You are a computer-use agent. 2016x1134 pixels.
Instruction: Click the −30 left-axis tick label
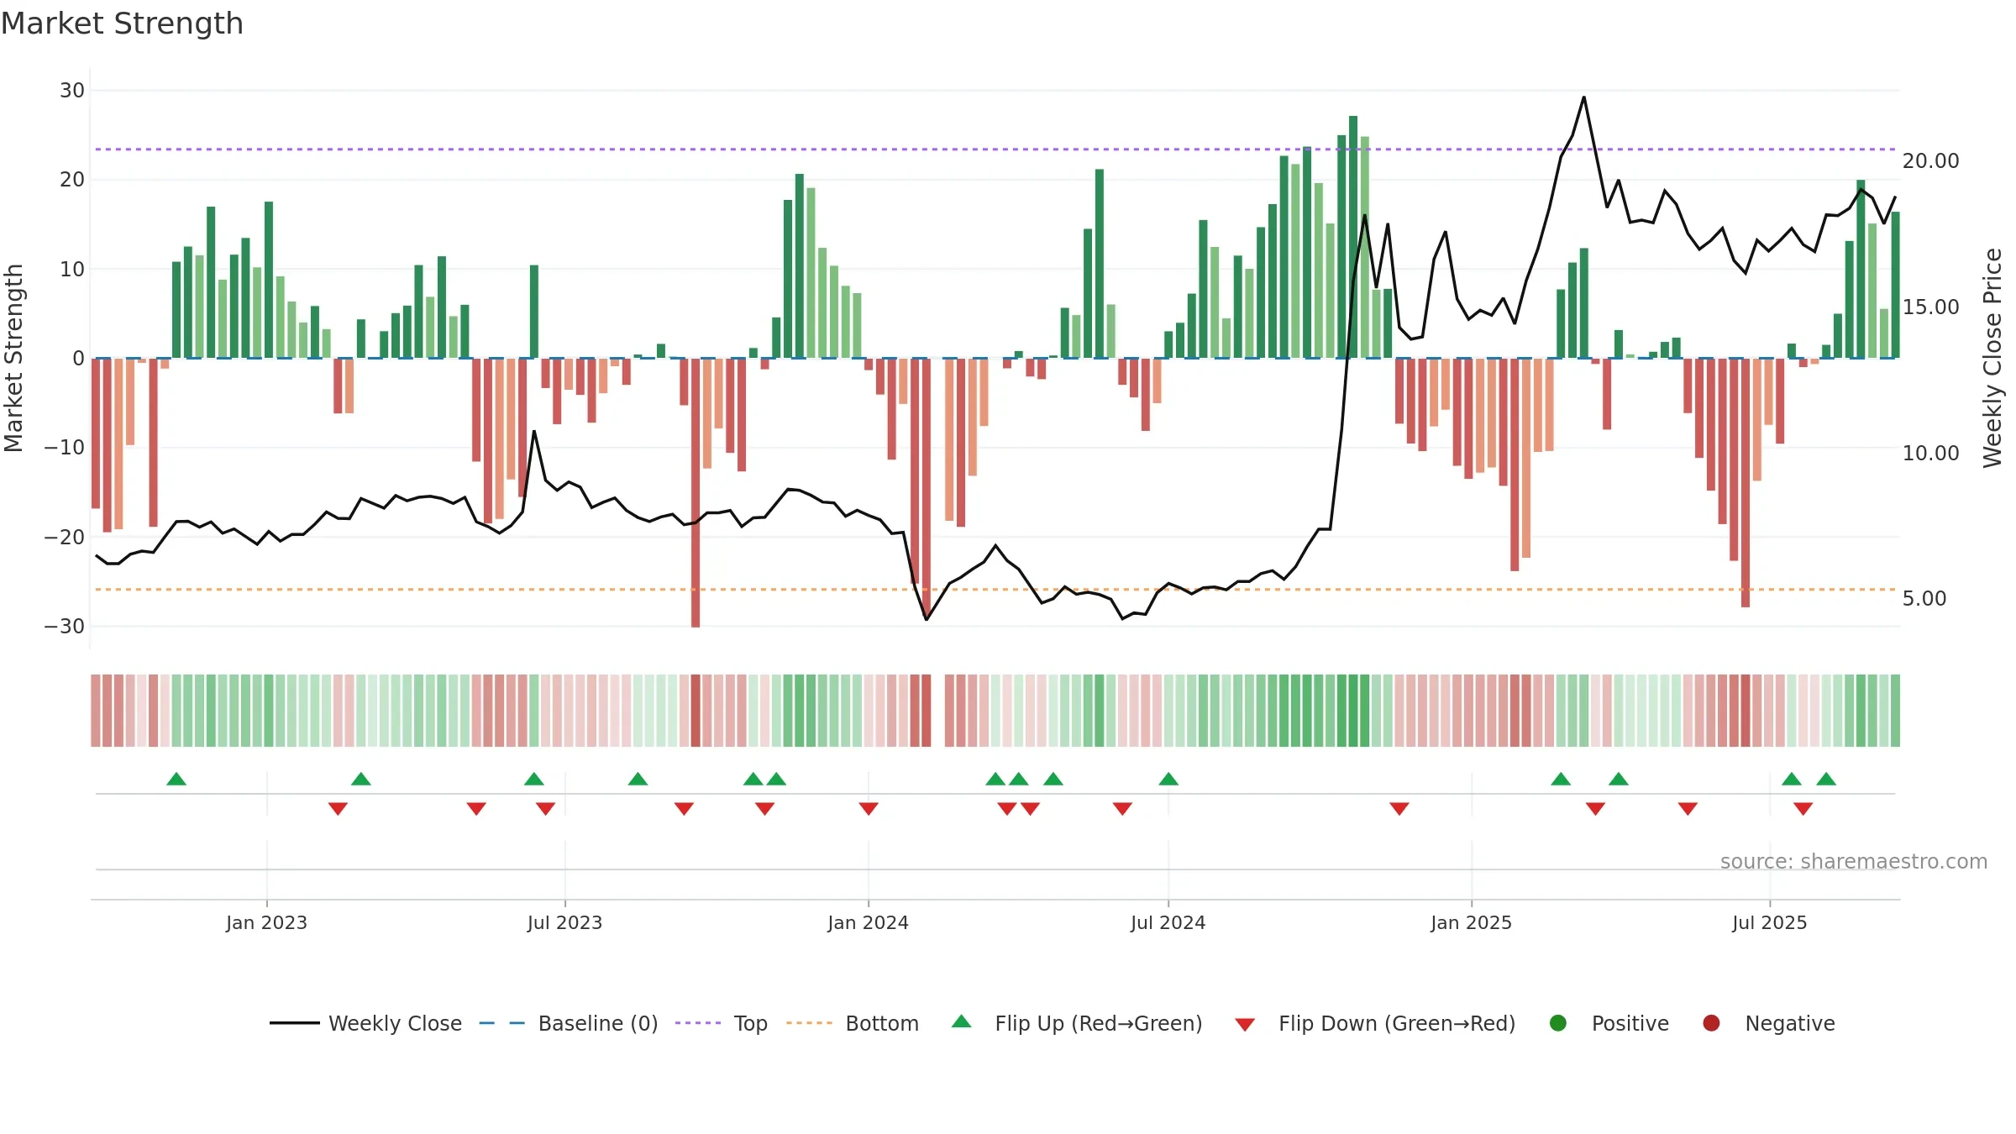[x=64, y=626]
